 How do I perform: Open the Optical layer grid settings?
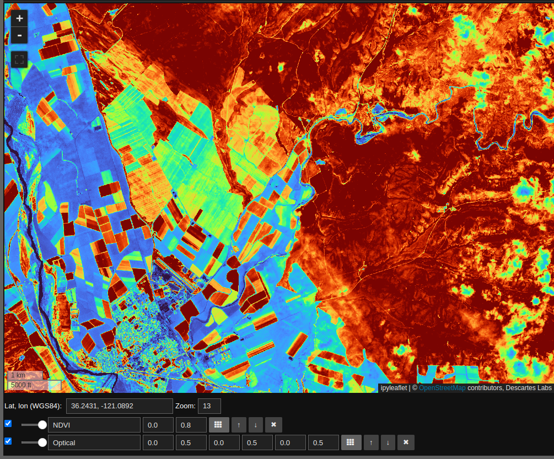[x=351, y=442]
